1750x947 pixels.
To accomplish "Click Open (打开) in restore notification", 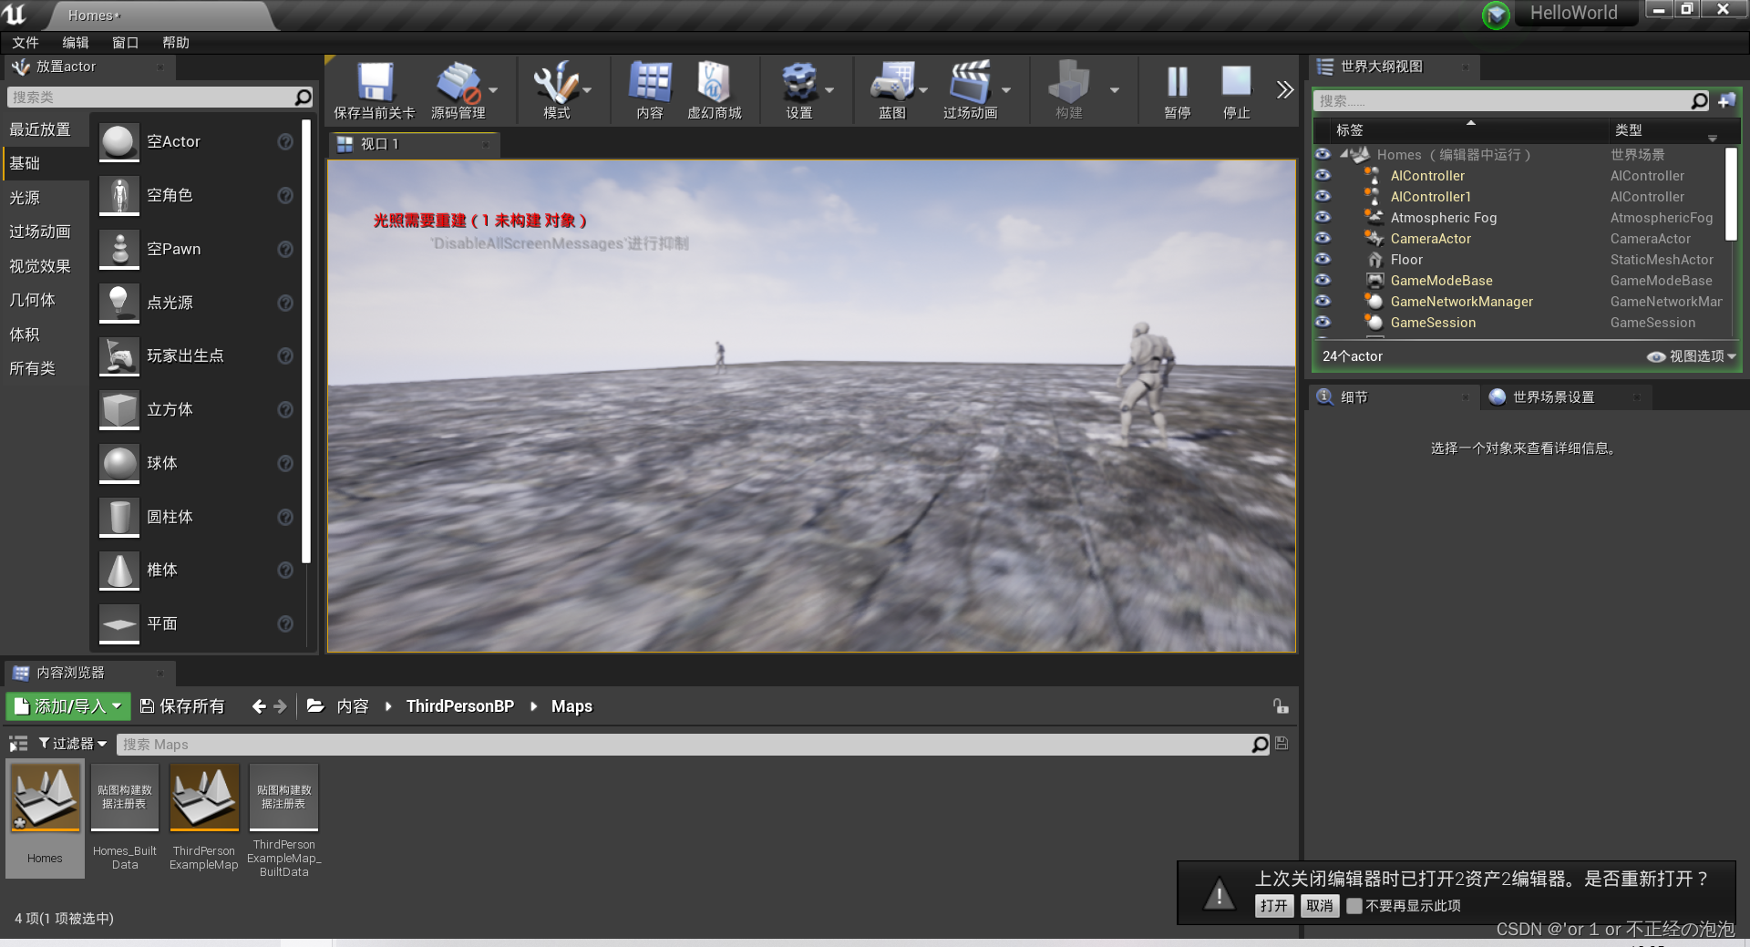I will point(1274,906).
